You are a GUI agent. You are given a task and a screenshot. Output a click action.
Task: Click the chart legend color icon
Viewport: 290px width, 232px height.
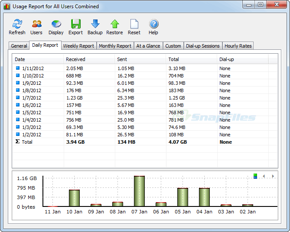pyautogui.click(x=255, y=176)
